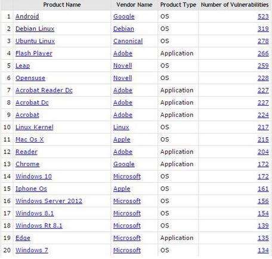Open Windows Server 2012 product link
The width and height of the screenshot is (272, 259).
tap(49, 201)
